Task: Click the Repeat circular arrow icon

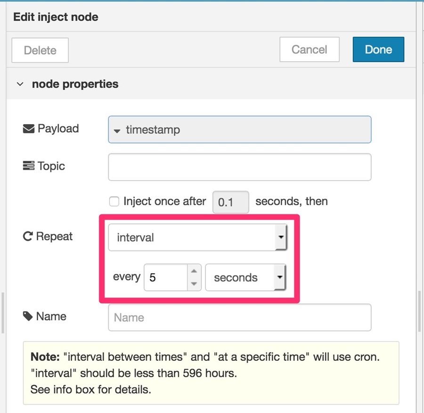Action: [28, 237]
